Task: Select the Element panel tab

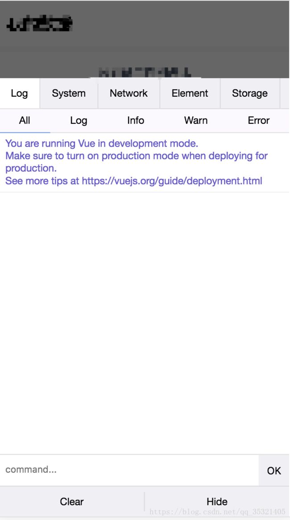Action: pos(190,93)
